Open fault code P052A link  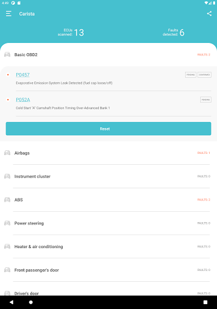click(x=23, y=100)
